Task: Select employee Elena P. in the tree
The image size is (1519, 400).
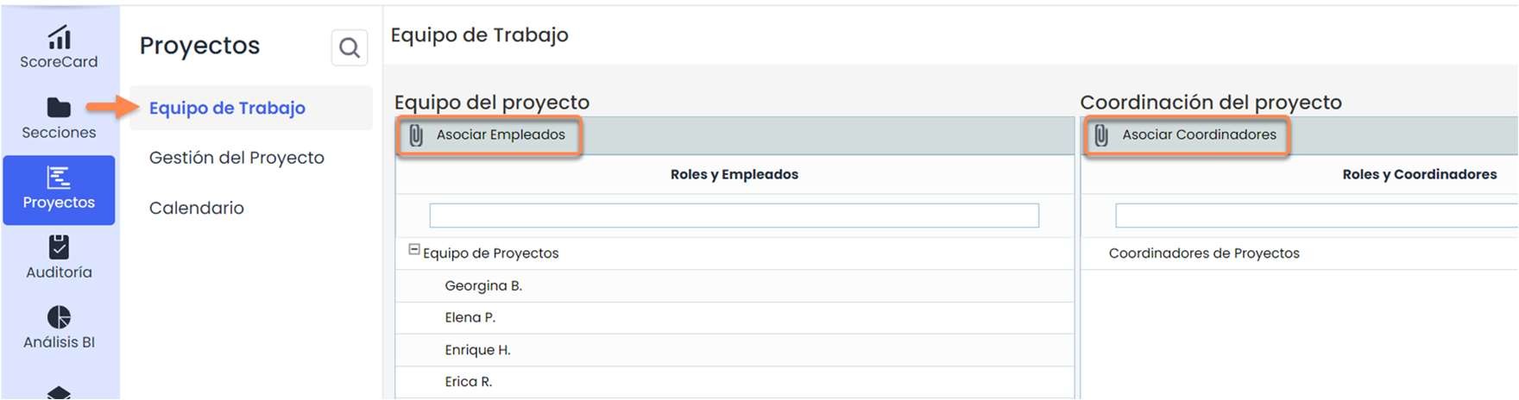Action: pos(470,318)
